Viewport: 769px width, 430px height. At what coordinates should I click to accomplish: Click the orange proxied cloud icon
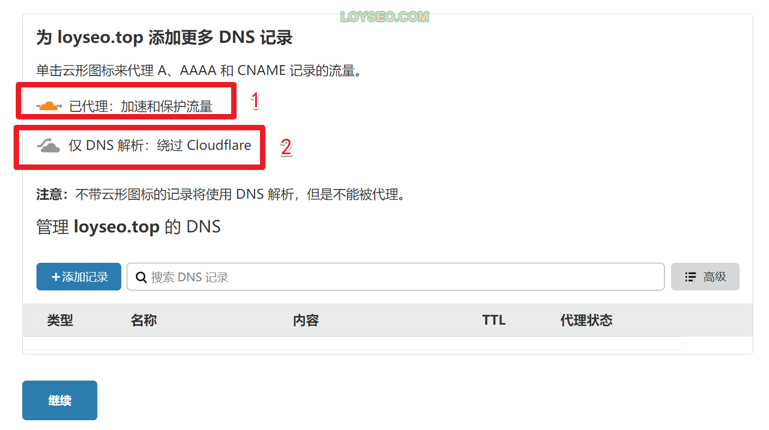point(49,106)
